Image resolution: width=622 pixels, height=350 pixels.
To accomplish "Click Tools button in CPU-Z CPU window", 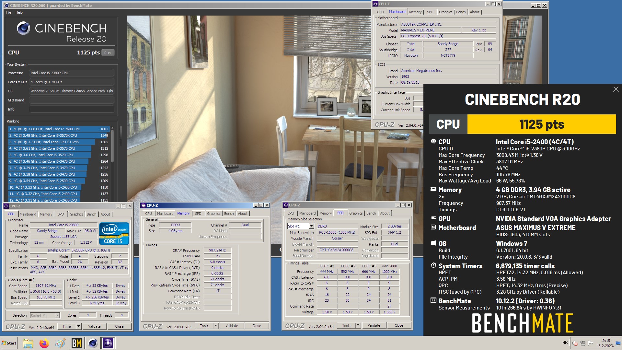I will (x=67, y=326).
